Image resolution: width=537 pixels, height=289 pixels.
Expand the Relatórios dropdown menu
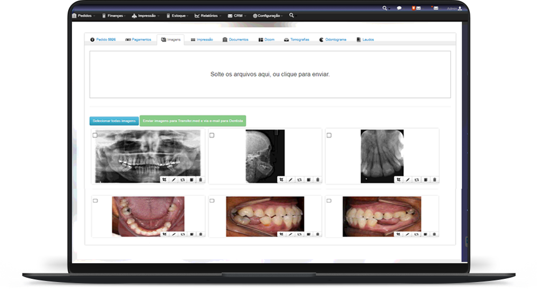(x=207, y=16)
